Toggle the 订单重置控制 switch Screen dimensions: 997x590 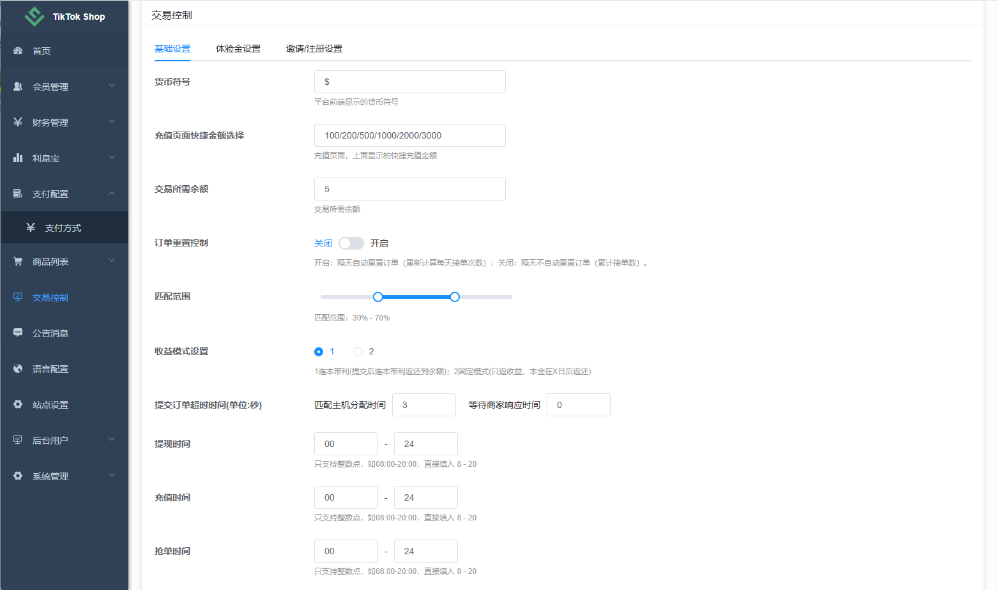coord(351,243)
